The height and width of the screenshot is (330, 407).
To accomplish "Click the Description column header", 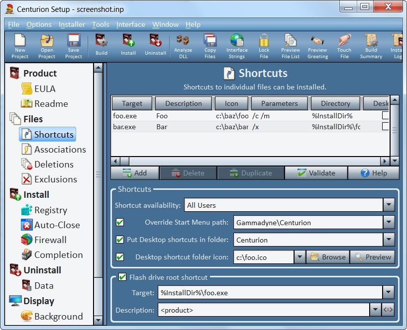I will [184, 103].
